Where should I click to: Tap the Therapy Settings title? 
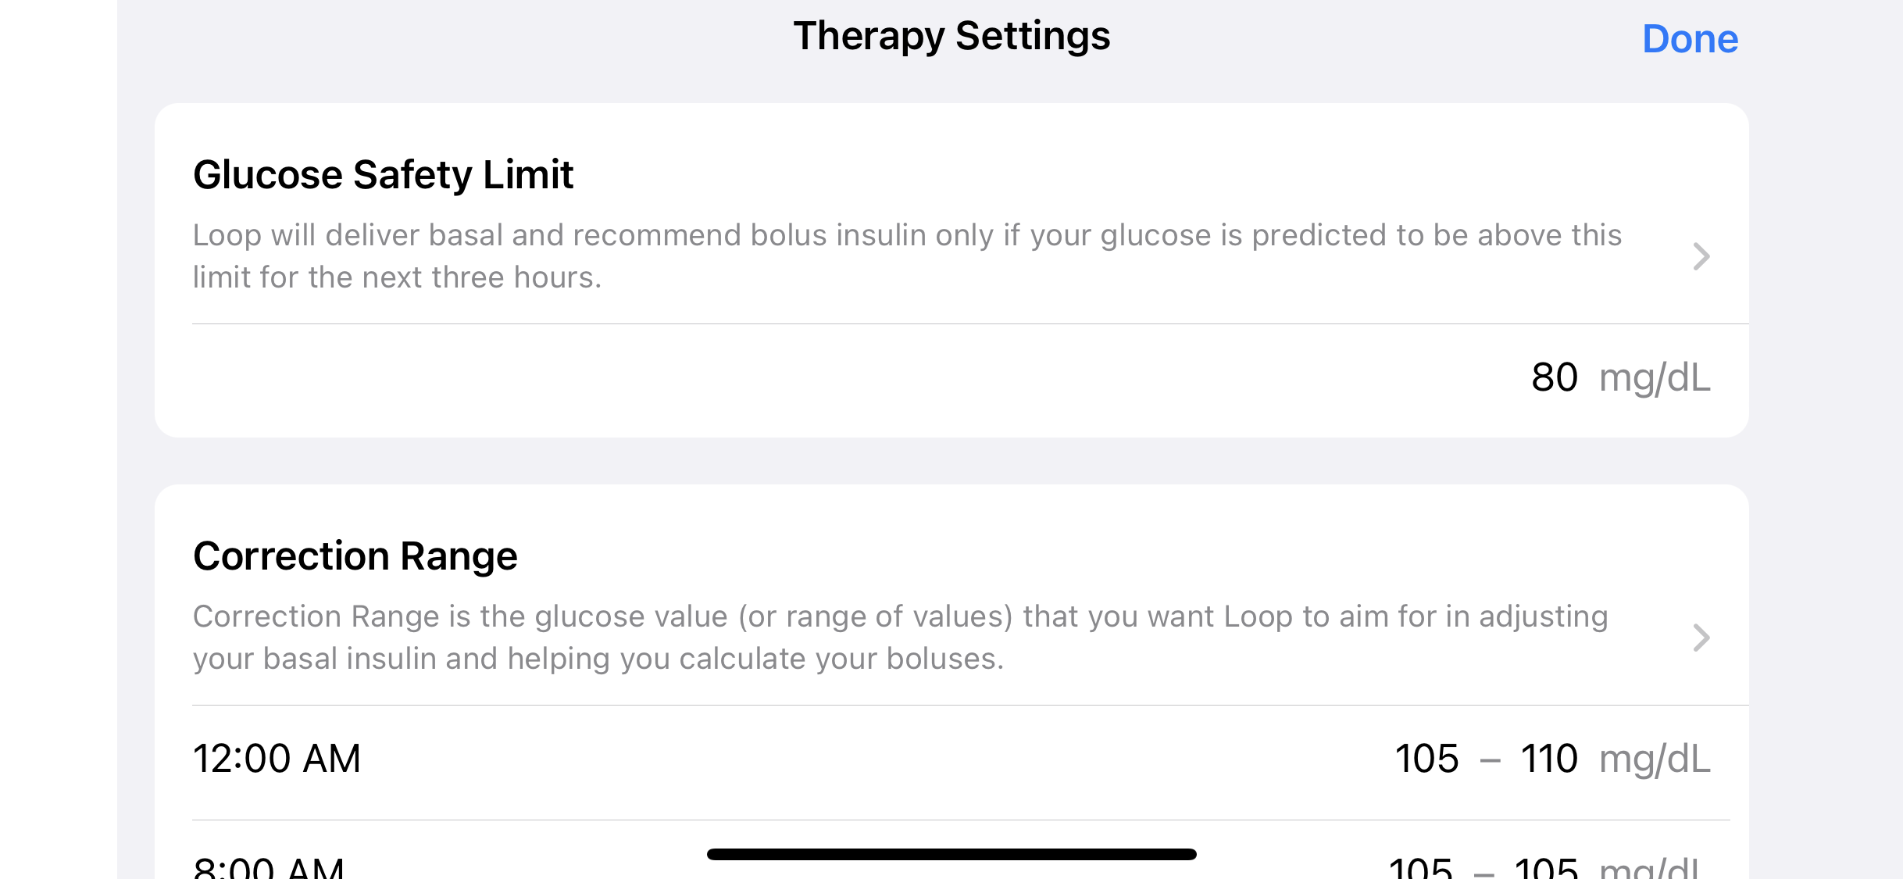[x=951, y=36]
